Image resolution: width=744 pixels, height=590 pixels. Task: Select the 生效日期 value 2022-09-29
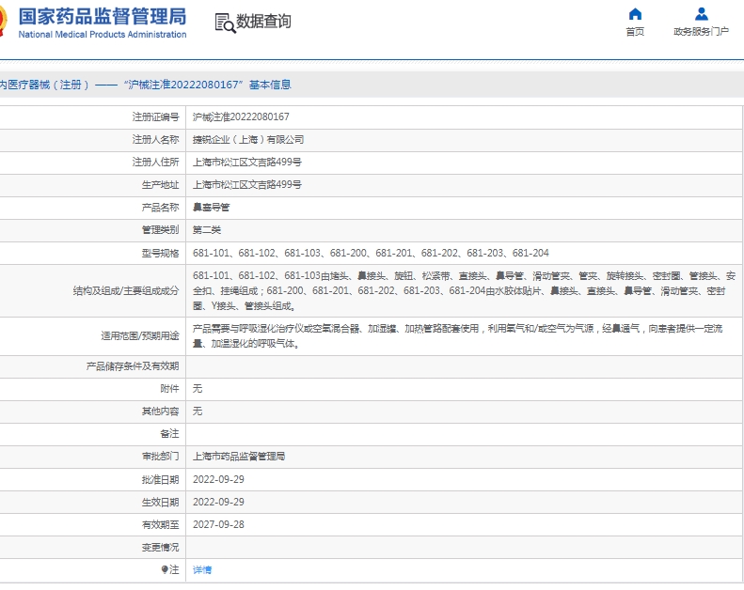219,502
